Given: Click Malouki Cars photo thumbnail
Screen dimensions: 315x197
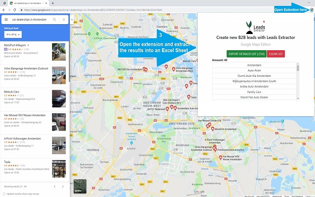Looking at the screenshot, I should click(x=59, y=98).
